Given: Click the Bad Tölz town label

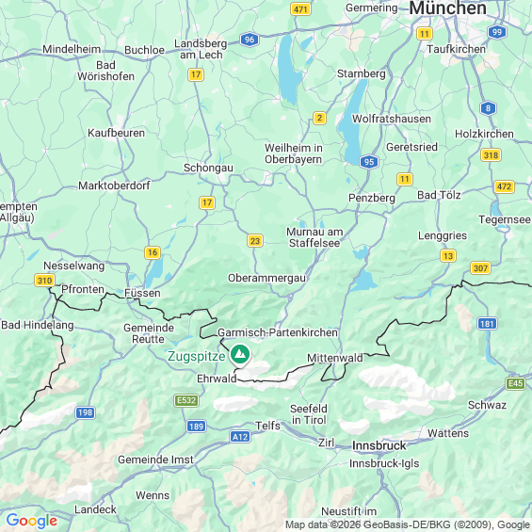Looking at the screenshot, I should pyautogui.click(x=439, y=195).
